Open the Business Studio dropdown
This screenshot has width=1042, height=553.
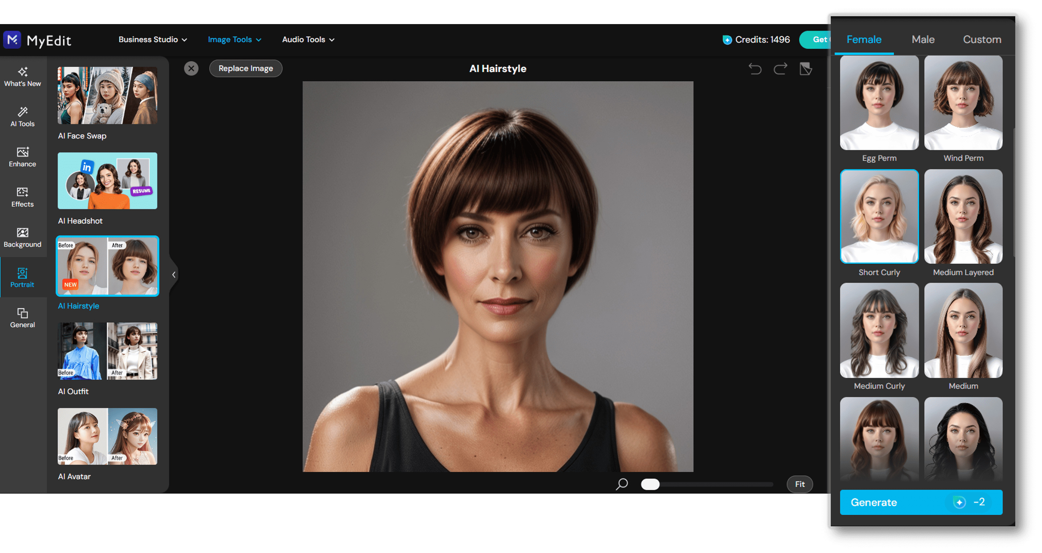152,39
